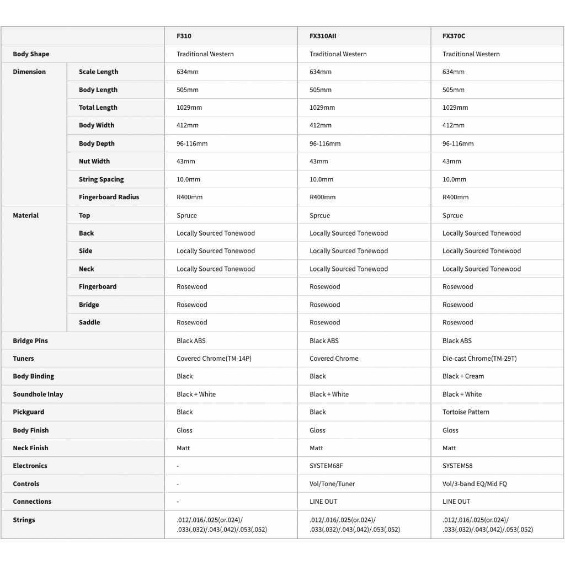
Task: Select the Tuners row label
Action: (x=23, y=358)
